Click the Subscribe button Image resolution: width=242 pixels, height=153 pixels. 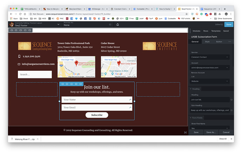[x=97, y=115]
